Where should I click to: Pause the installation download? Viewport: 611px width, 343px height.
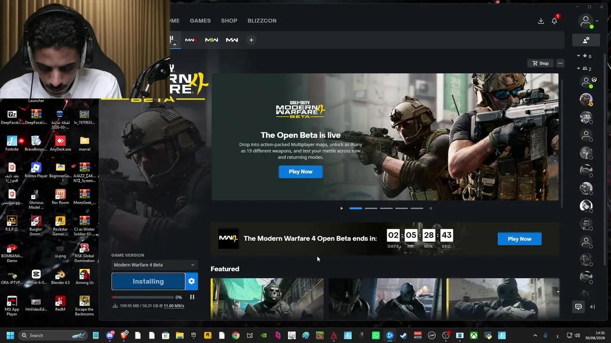pyautogui.click(x=192, y=297)
